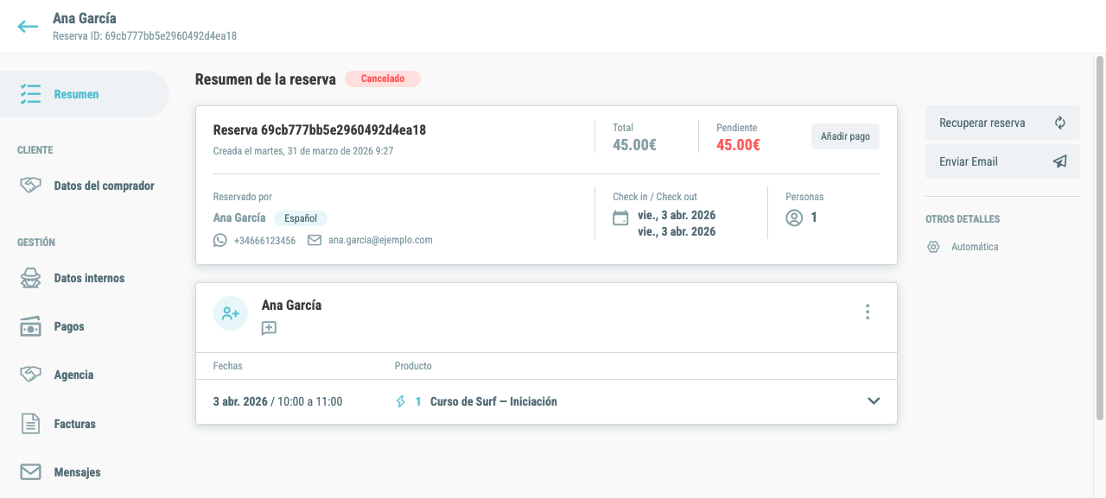Image resolution: width=1106 pixels, height=498 pixels.
Task: Click the refresh icon on Recuperar reserva
Action: [1060, 123]
